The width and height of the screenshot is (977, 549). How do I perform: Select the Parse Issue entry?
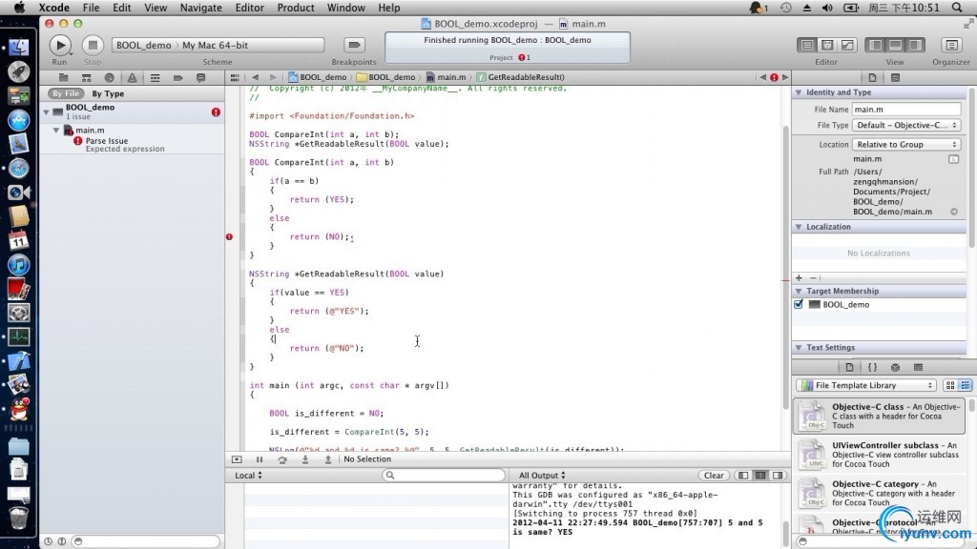pos(107,141)
